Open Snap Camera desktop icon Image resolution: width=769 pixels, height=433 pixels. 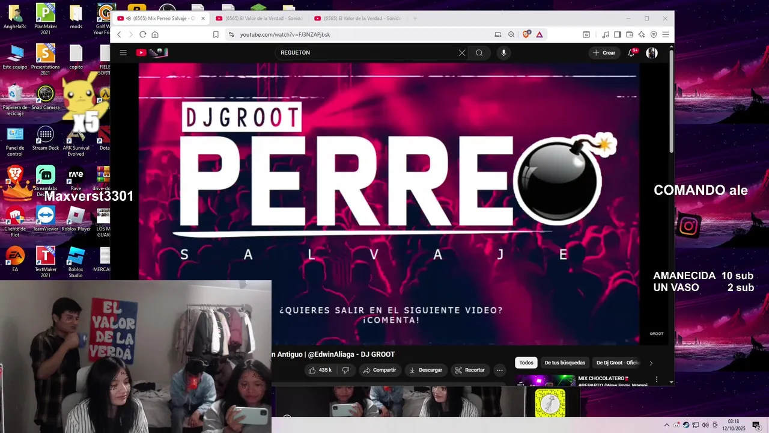46,97
